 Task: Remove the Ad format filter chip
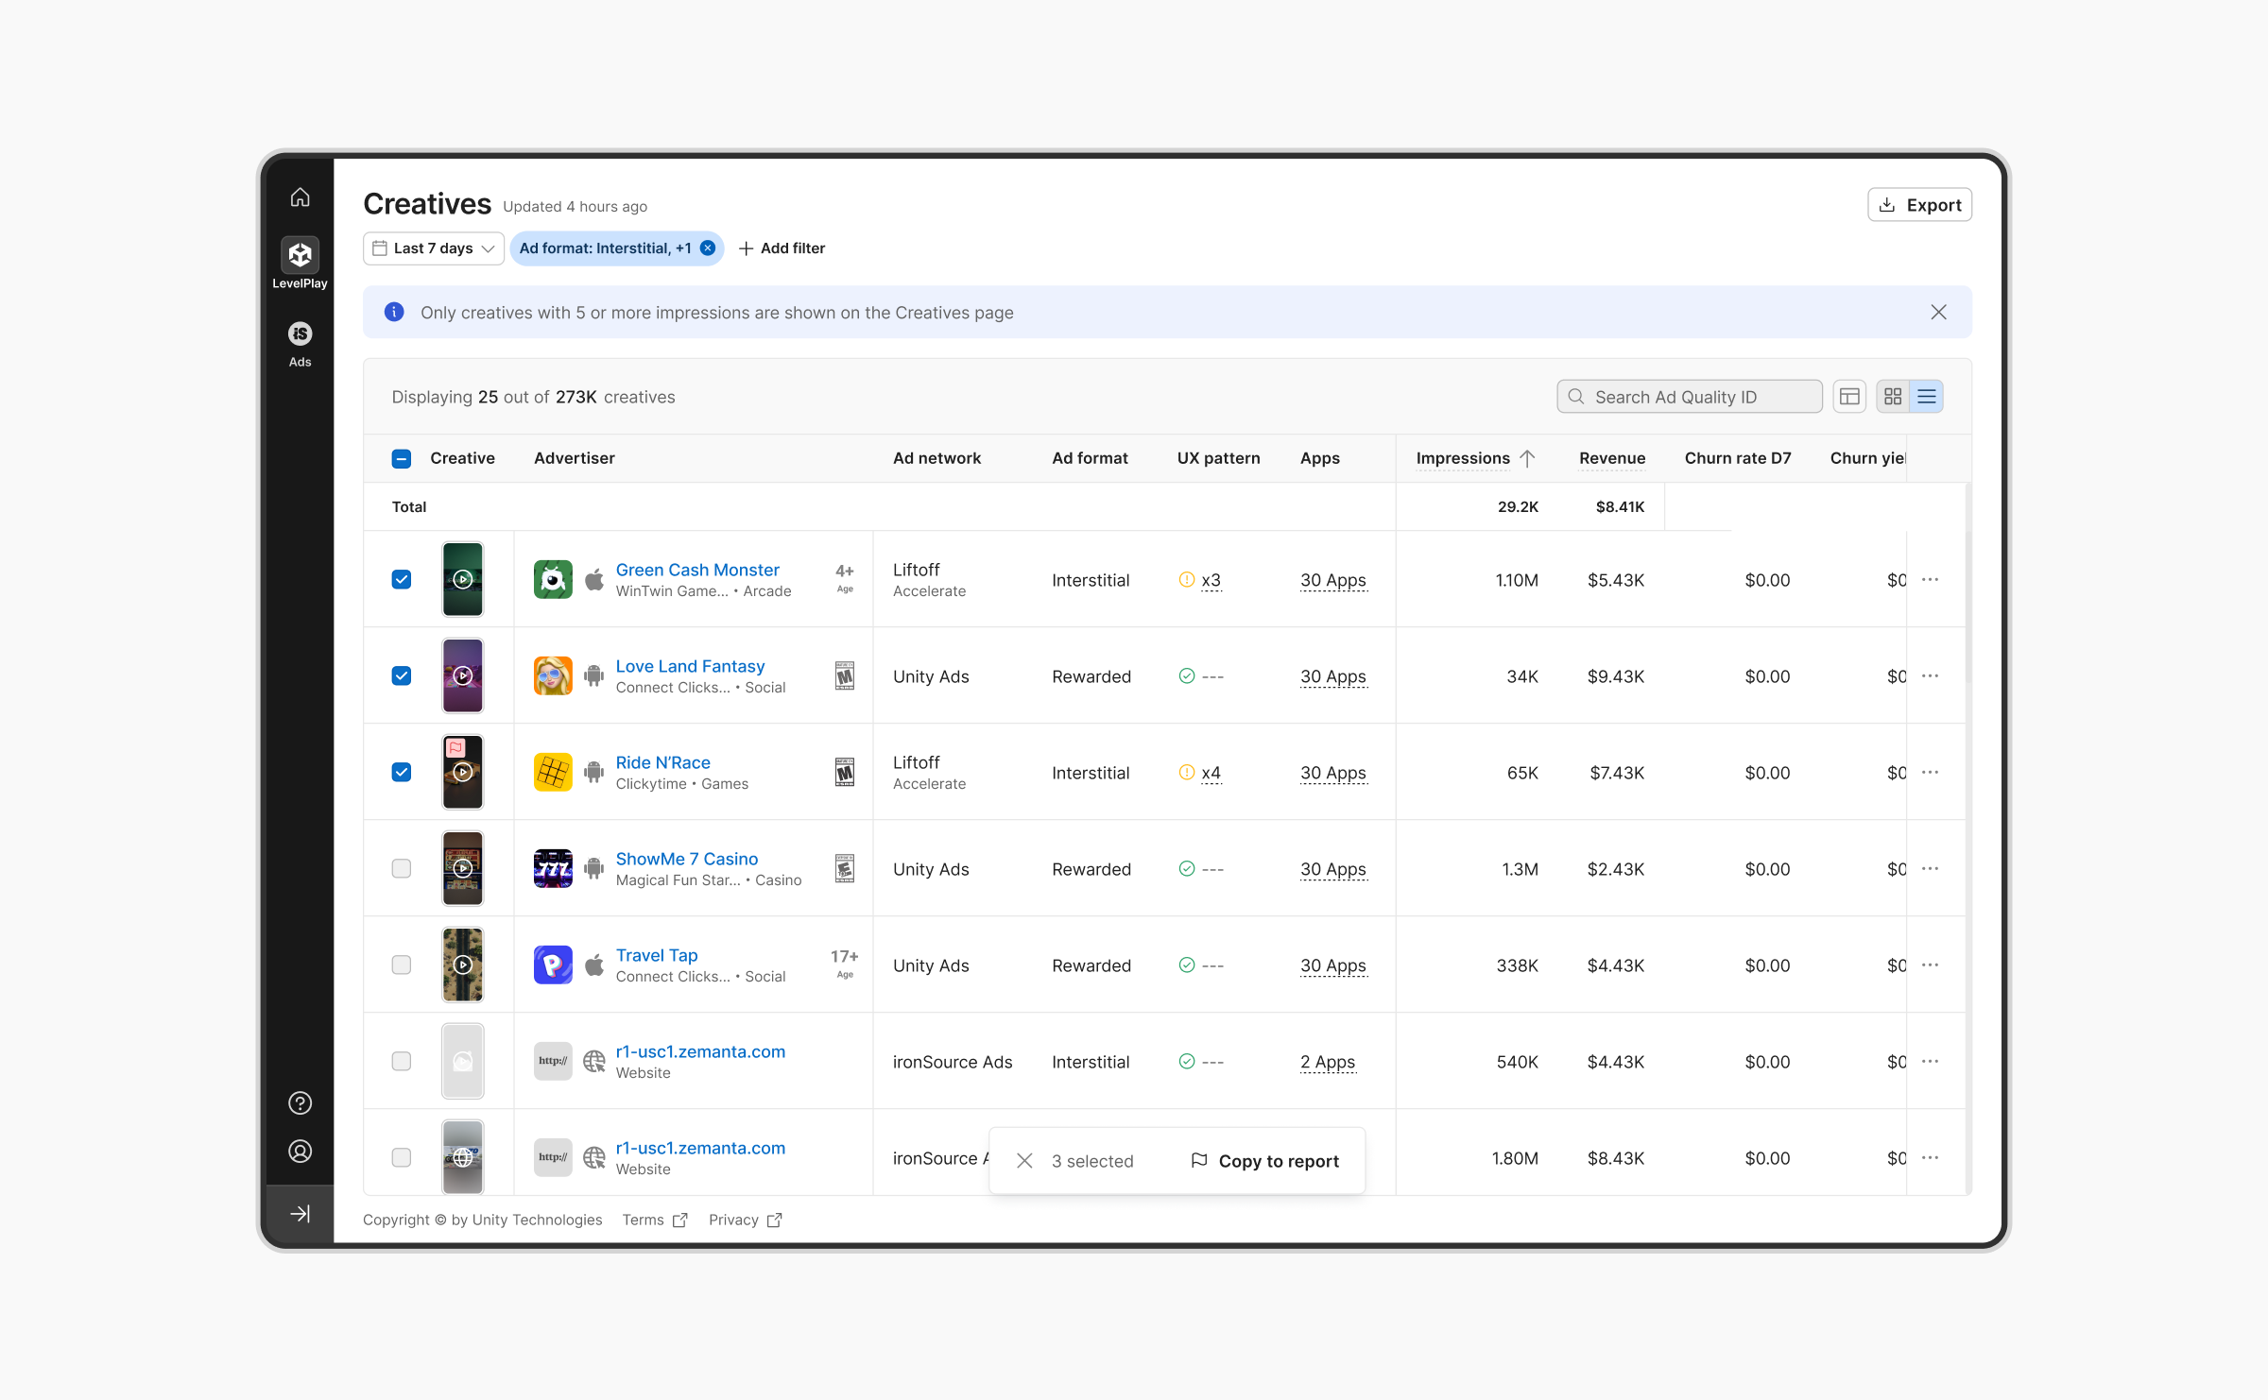(x=708, y=248)
